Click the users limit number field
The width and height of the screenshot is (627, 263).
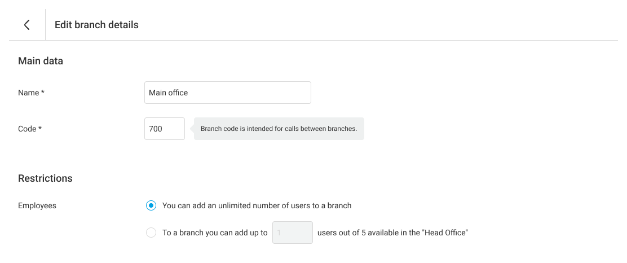(292, 233)
